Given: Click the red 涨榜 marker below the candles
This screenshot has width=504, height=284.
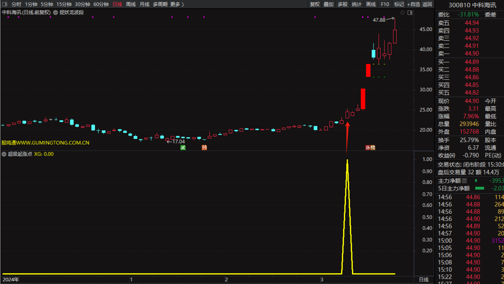Looking at the screenshot, I should (370, 147).
